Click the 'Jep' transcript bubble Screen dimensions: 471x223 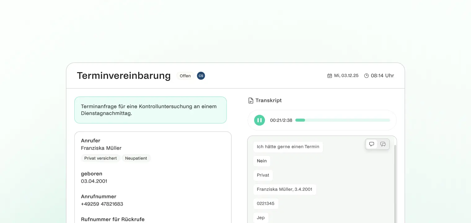(x=261, y=217)
